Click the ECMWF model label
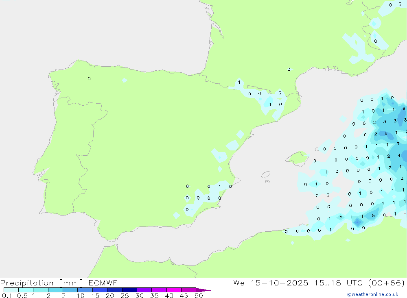Image resolution: width=407 pixels, height=298 pixels. 103,283
